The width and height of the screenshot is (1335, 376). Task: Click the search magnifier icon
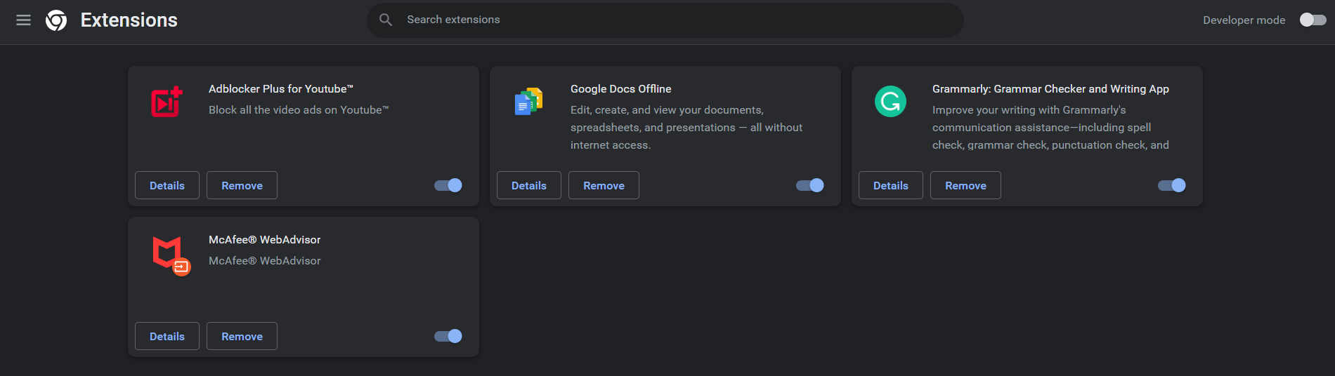386,20
